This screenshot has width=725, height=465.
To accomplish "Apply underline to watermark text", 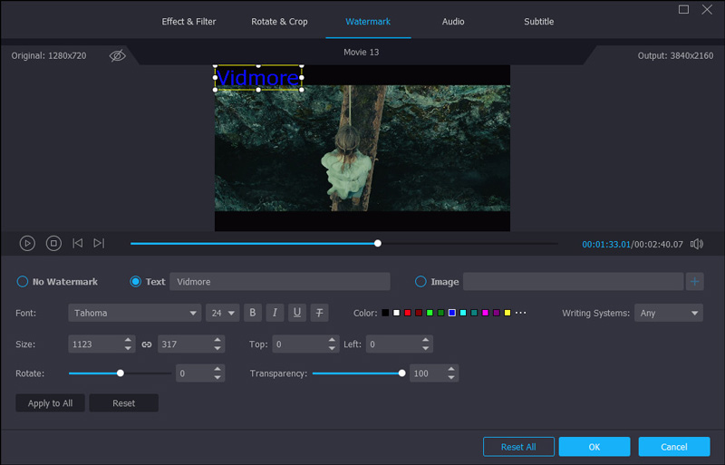I will point(297,313).
